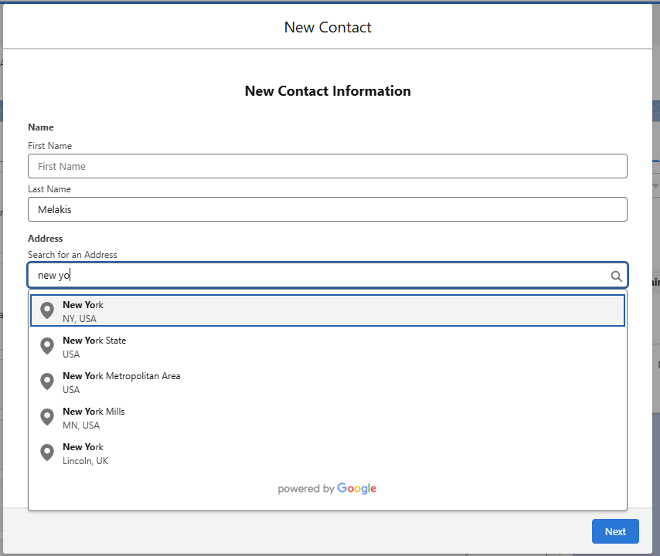
Task: Focus the First Name input field
Action: [x=328, y=166]
